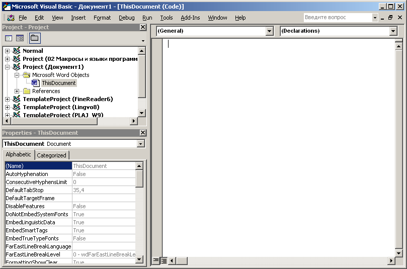Expand the 02 Макросы project node
This screenshot has width=407, height=269.
point(7,59)
